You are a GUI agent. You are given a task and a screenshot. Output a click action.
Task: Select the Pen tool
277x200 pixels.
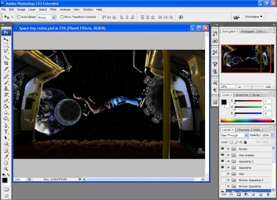pos(6,125)
